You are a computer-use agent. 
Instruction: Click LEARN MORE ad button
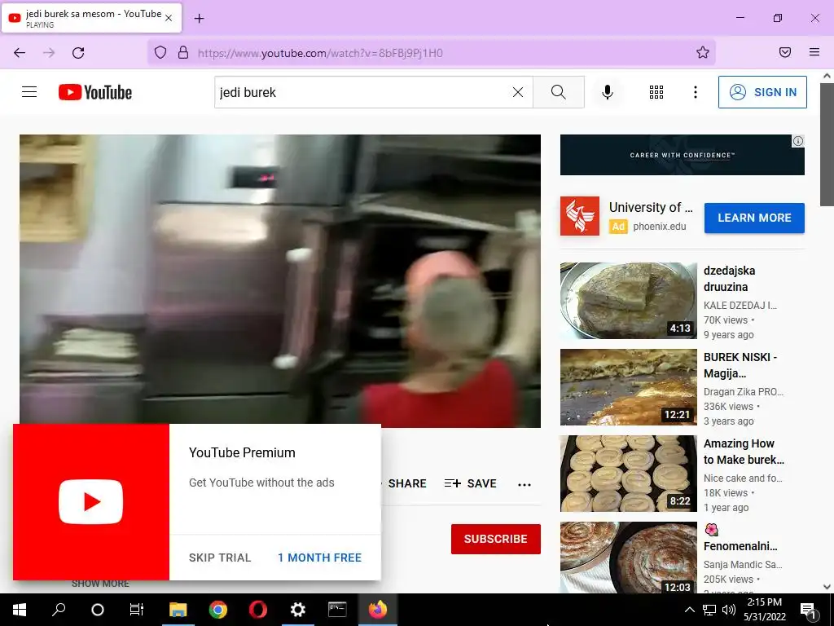(754, 218)
